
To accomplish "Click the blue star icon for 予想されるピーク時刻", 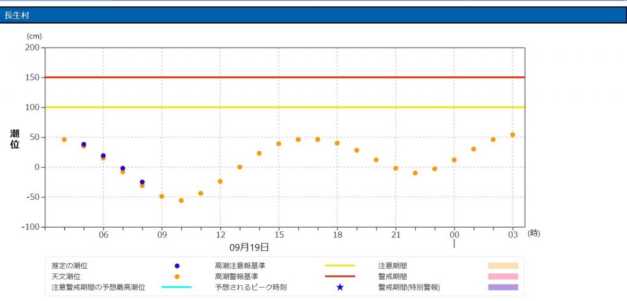I will 340,287.
